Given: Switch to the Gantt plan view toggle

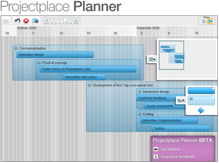Looking at the screenshot, I should (210, 21).
